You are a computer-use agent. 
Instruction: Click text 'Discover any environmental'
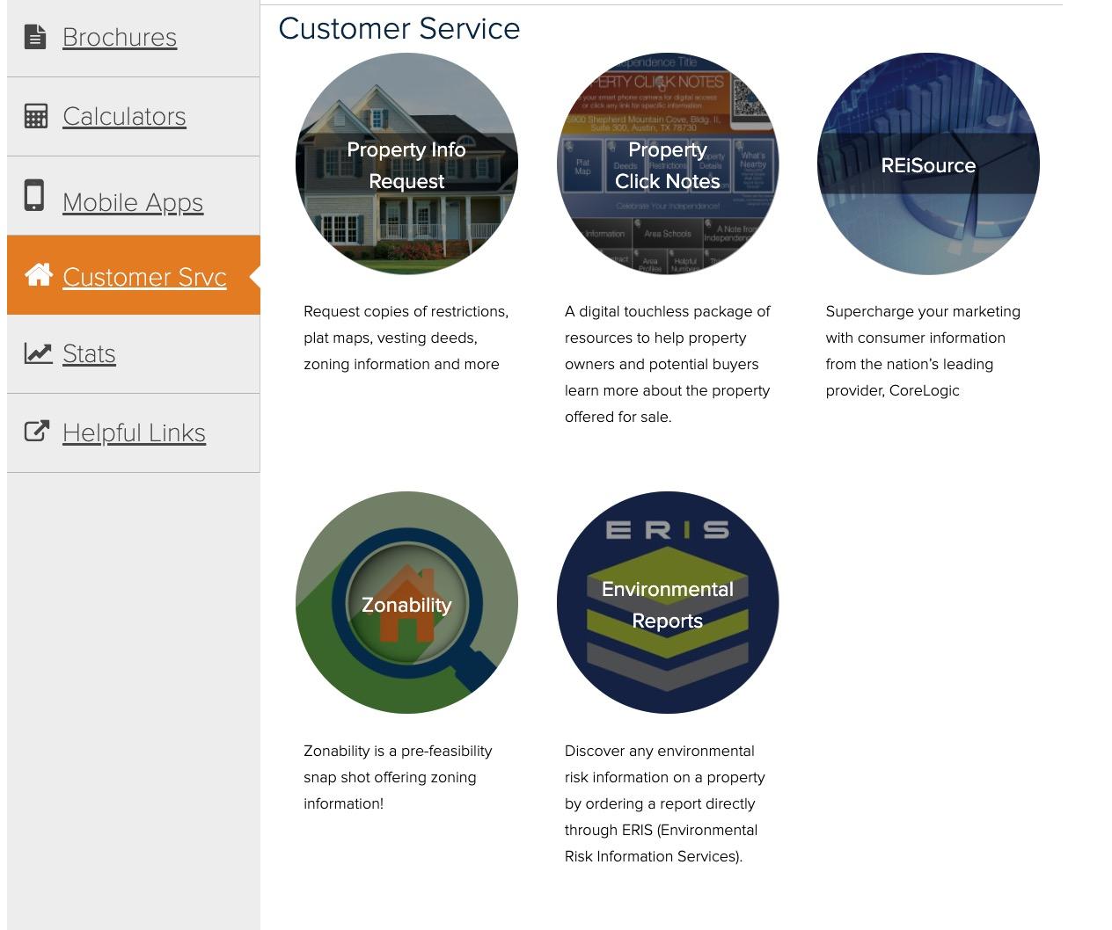(x=659, y=751)
